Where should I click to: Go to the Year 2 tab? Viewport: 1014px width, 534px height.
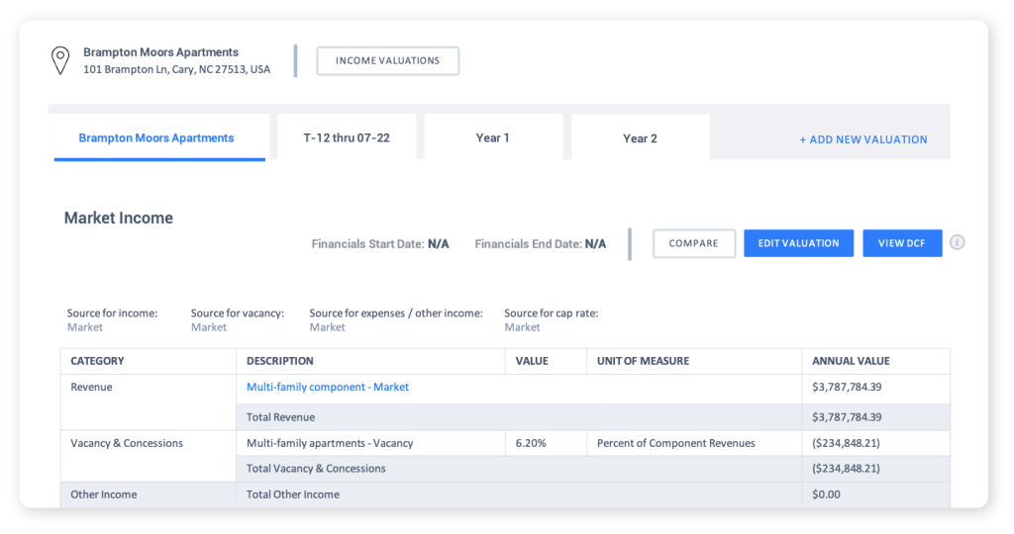pyautogui.click(x=640, y=138)
